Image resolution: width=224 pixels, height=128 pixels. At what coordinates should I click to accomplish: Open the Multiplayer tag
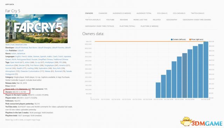coord(50,63)
